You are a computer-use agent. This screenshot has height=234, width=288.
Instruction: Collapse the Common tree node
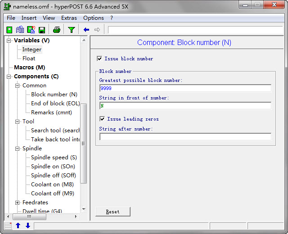(17, 85)
